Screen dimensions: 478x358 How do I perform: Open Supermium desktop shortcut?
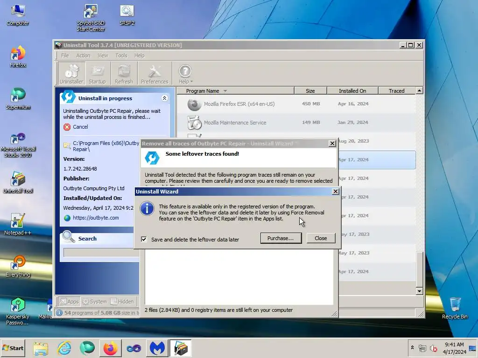tap(18, 99)
